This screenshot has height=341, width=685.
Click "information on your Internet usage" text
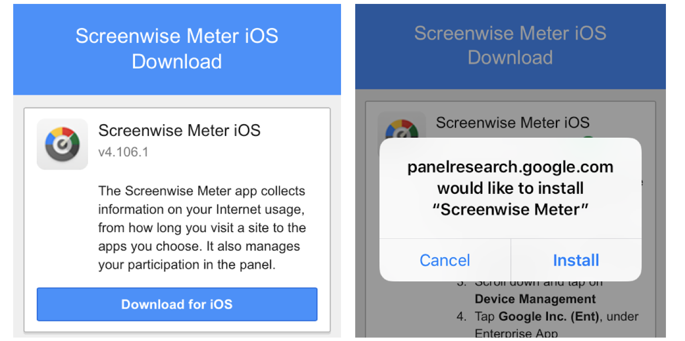[202, 209]
